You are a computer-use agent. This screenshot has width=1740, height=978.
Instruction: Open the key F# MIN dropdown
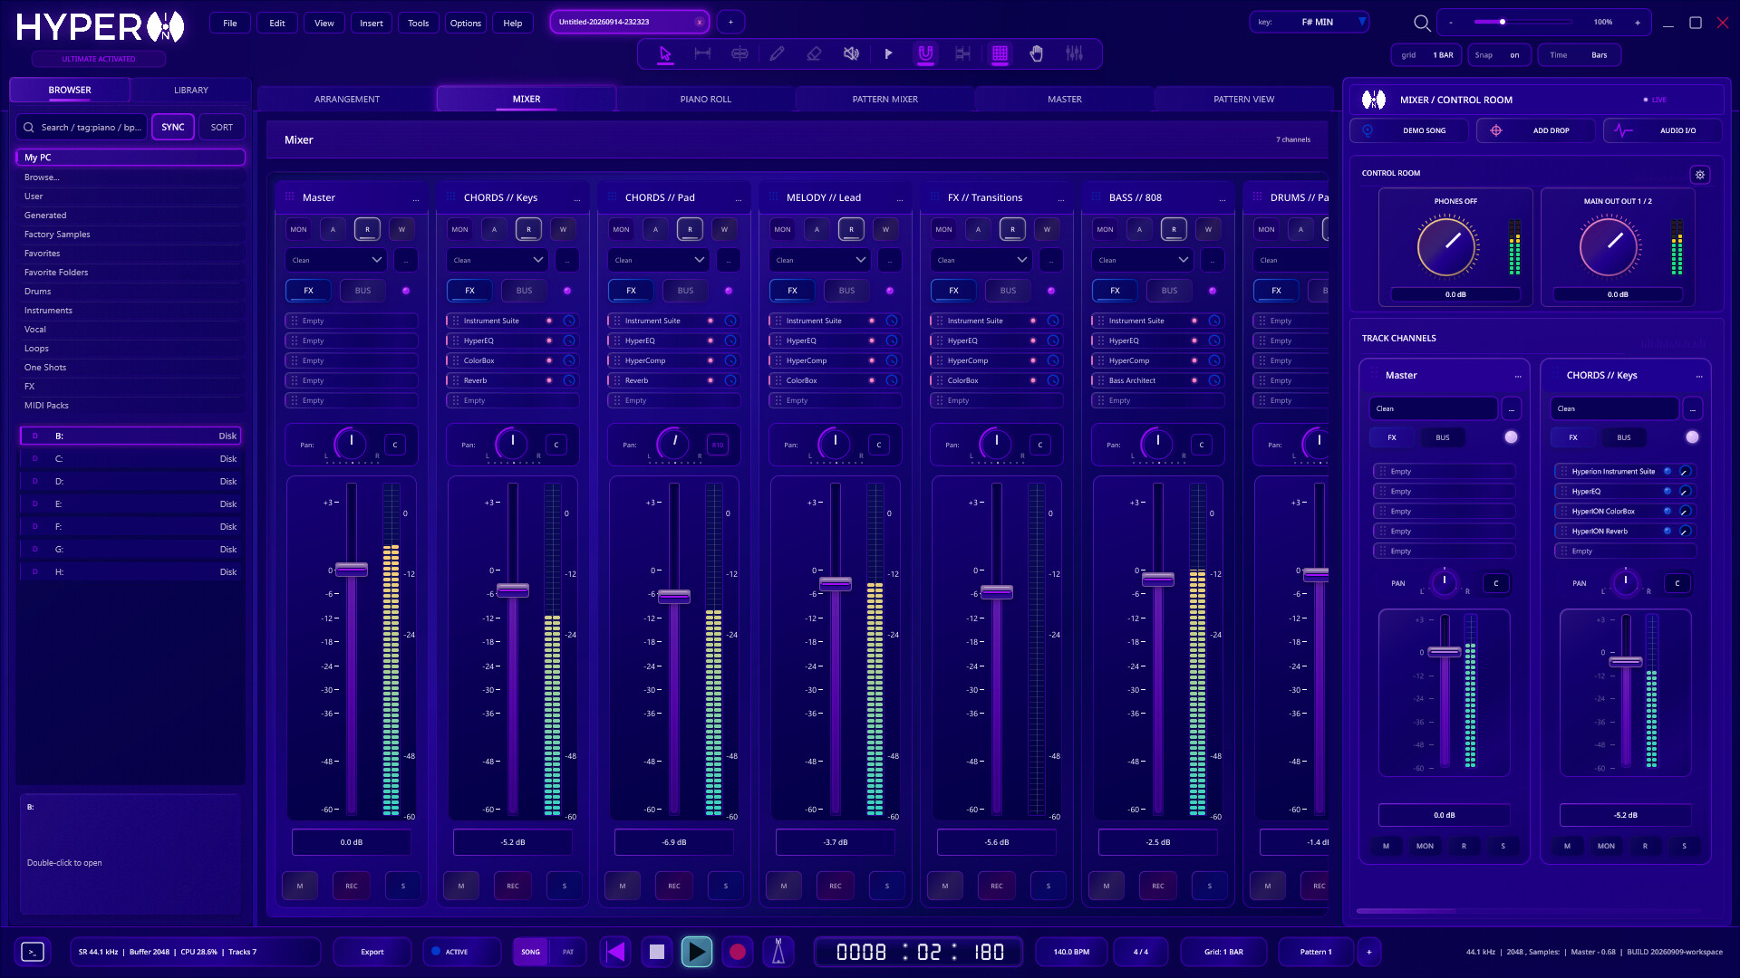tap(1309, 22)
